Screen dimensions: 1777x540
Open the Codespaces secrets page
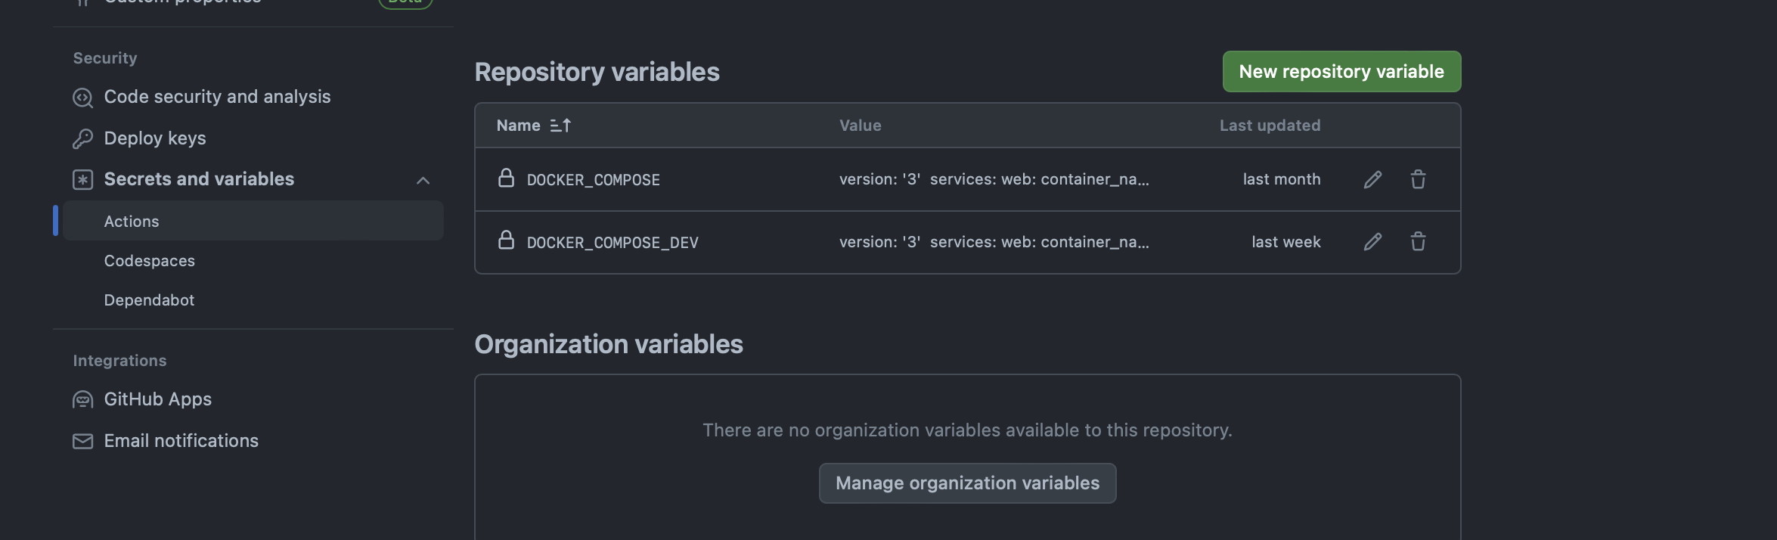150,261
